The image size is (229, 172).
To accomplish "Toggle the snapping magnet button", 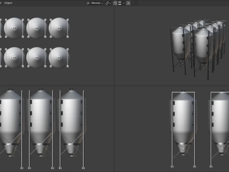I will pos(115,3).
